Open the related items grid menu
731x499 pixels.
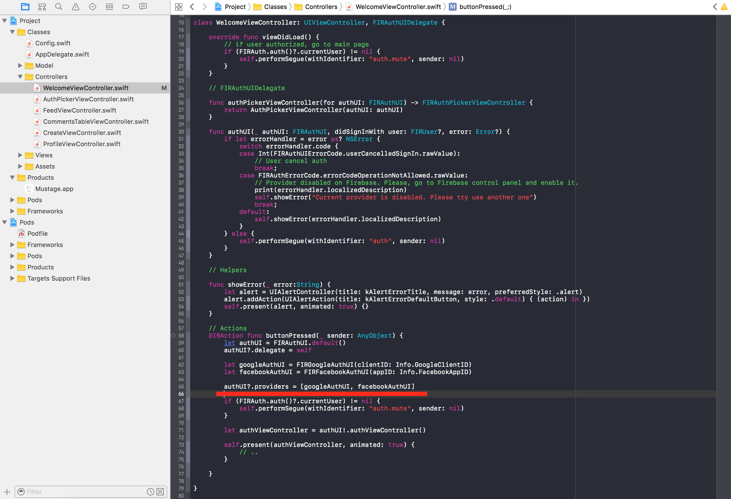tap(179, 7)
